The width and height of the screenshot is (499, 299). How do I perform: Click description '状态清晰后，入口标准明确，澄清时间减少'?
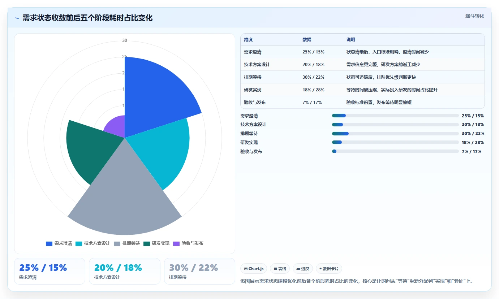click(x=387, y=52)
